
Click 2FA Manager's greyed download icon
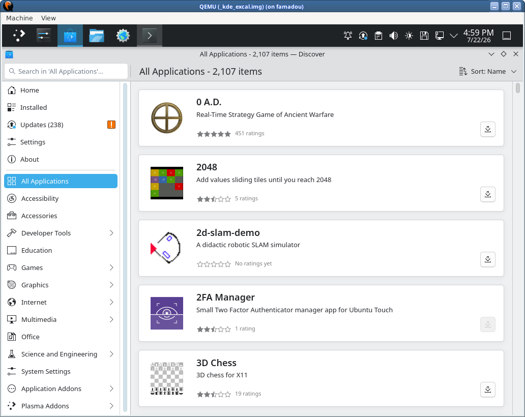[487, 324]
